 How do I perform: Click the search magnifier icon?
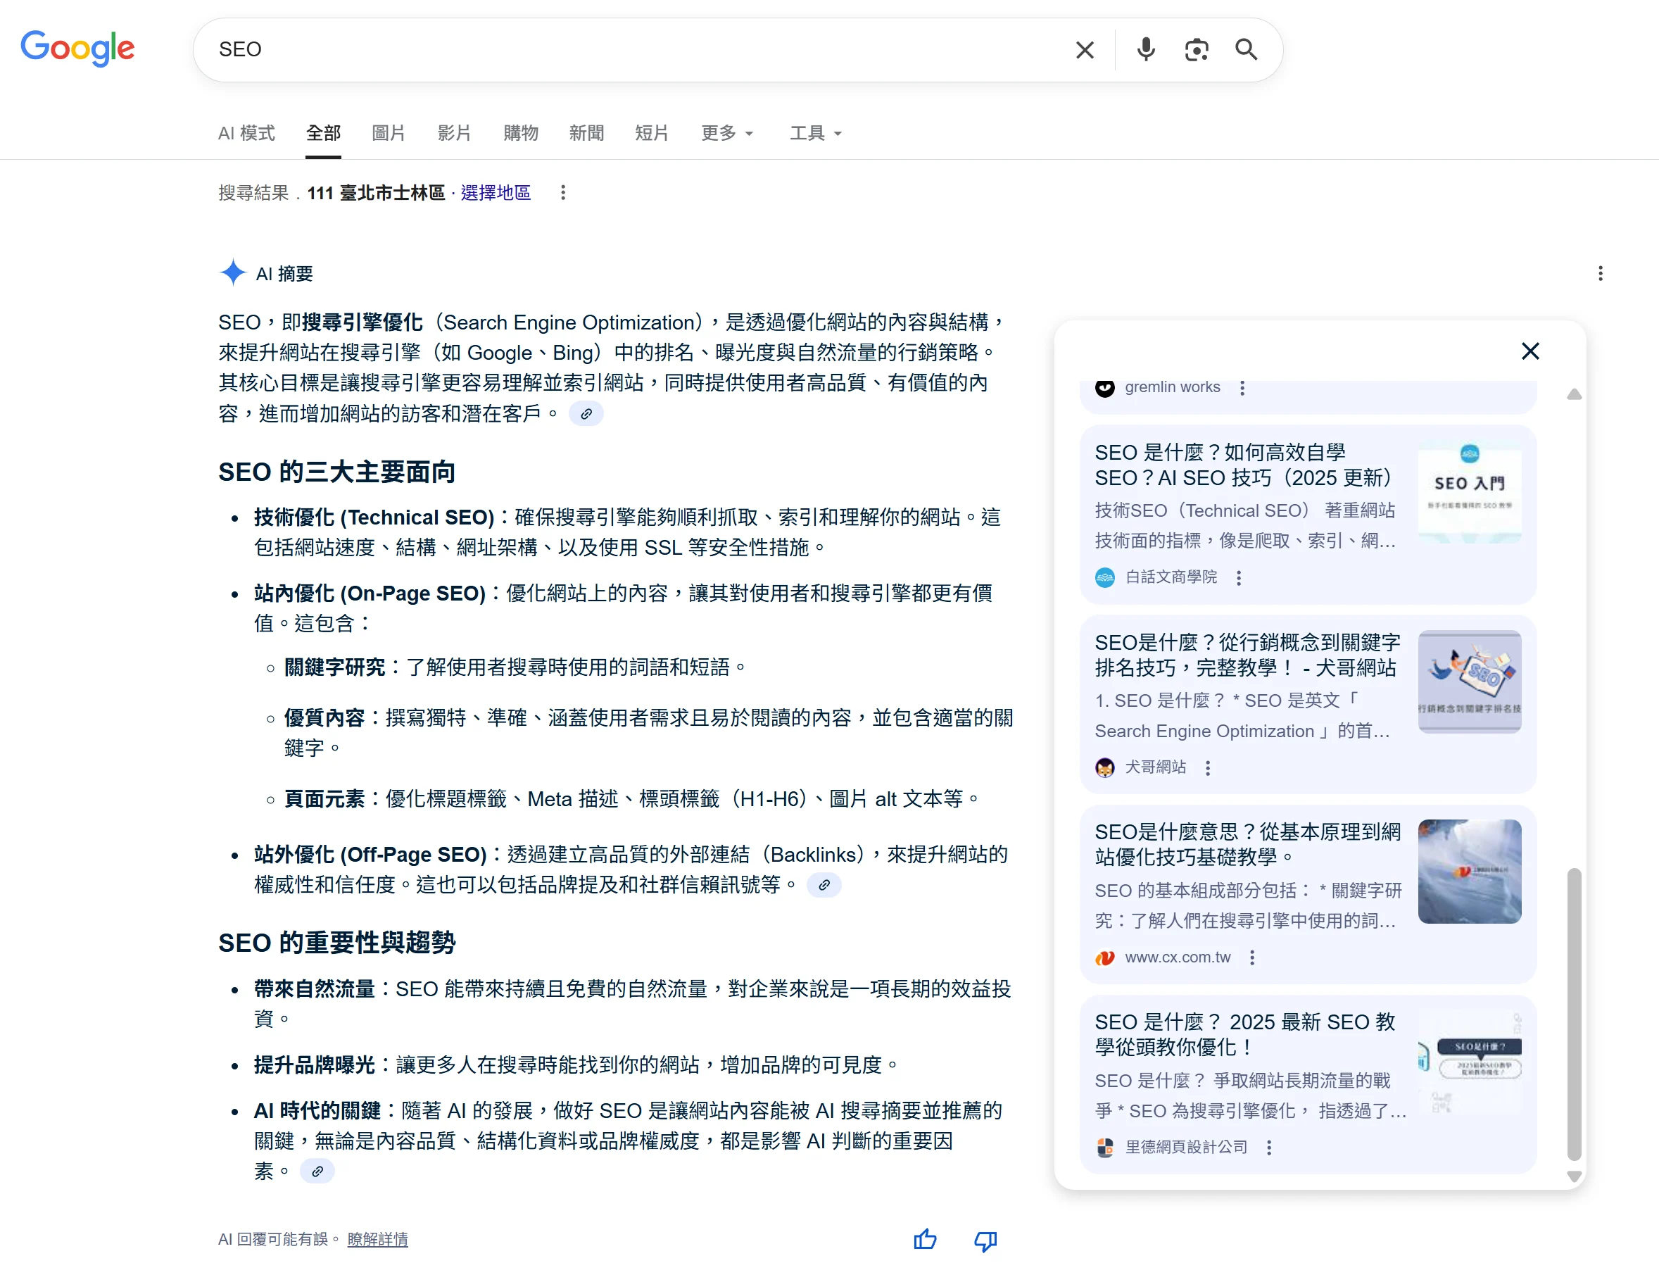[x=1247, y=49]
